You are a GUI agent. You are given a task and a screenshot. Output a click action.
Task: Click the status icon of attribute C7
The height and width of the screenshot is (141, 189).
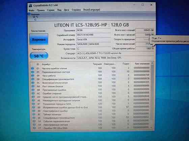tap(34, 128)
